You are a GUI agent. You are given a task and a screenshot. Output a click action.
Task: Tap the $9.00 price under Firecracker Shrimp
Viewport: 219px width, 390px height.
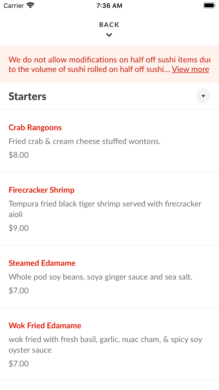(18, 228)
